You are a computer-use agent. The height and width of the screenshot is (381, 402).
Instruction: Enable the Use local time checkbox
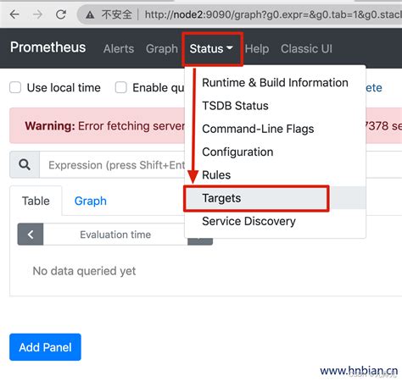pyautogui.click(x=15, y=87)
